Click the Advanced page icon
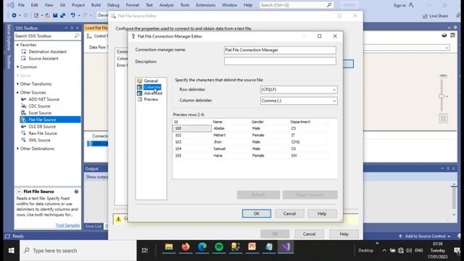464x261 pixels. [139, 94]
